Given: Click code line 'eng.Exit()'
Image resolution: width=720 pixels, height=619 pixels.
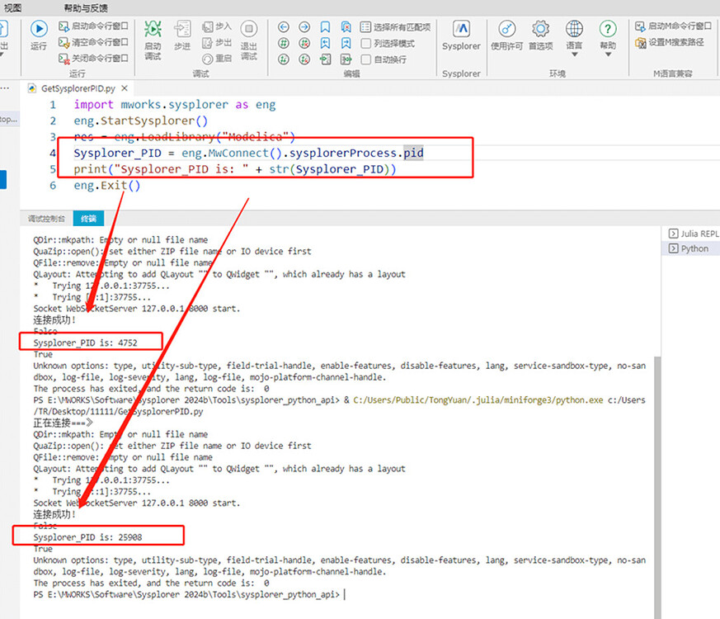Looking at the screenshot, I should (x=107, y=186).
